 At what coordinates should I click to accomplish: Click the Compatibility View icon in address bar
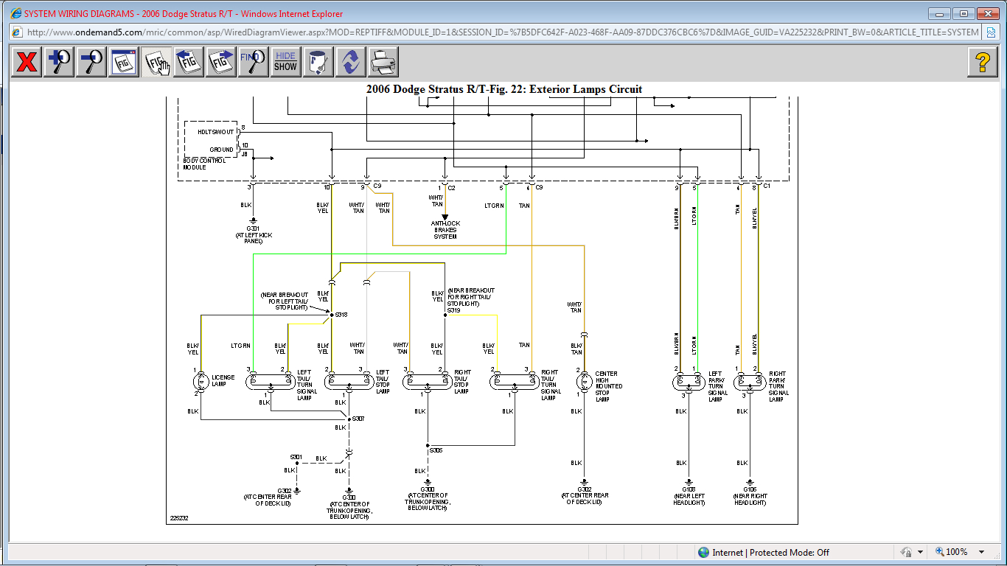coord(992,32)
